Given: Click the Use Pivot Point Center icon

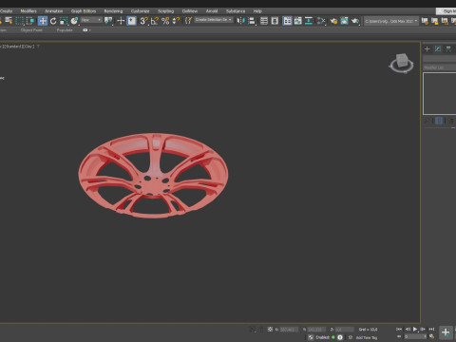Looking at the screenshot, I should click(108, 21).
